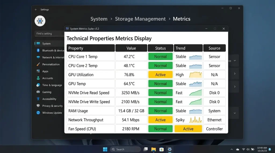
Task: Open the upper right-arrow row in Settings
Action: (x=235, y=74)
